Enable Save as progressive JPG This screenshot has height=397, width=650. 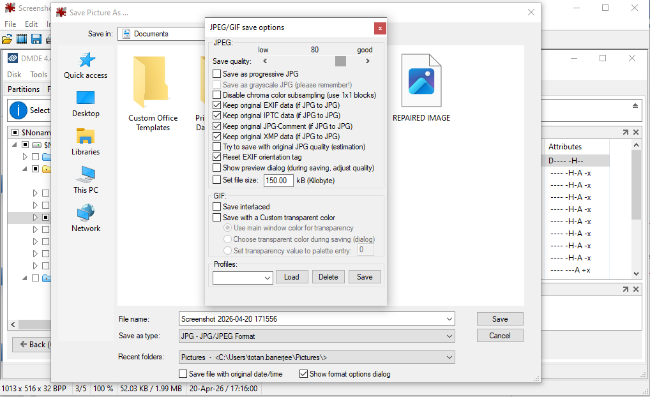click(x=217, y=74)
